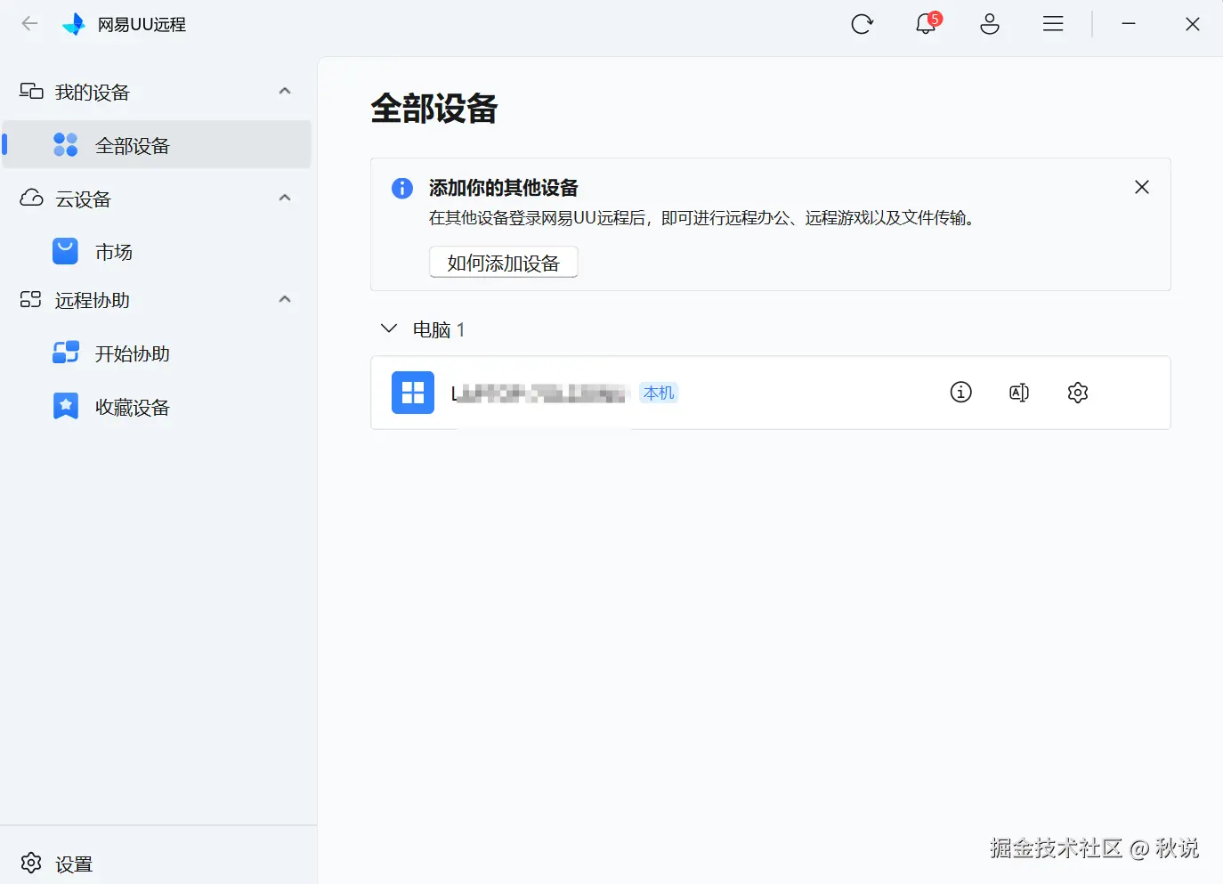Select 全部设备 in sidebar
The width and height of the screenshot is (1223, 884).
point(157,144)
